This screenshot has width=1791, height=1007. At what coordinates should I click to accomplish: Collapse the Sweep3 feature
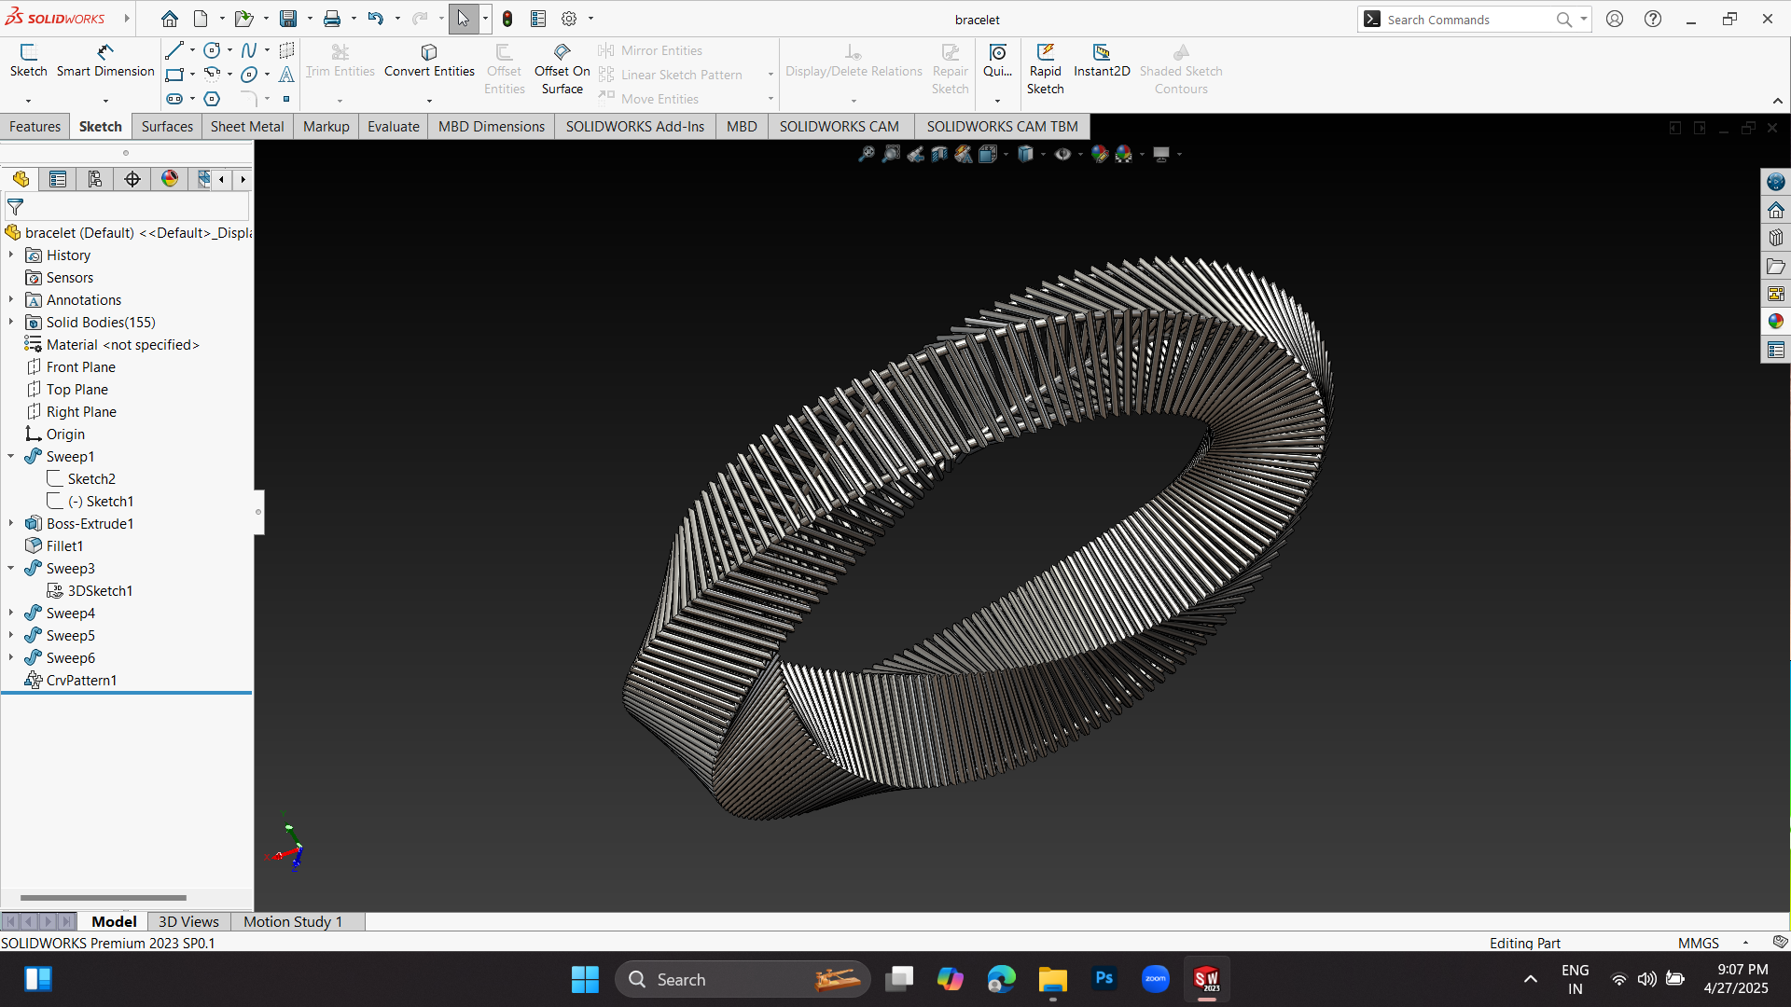[x=11, y=568]
